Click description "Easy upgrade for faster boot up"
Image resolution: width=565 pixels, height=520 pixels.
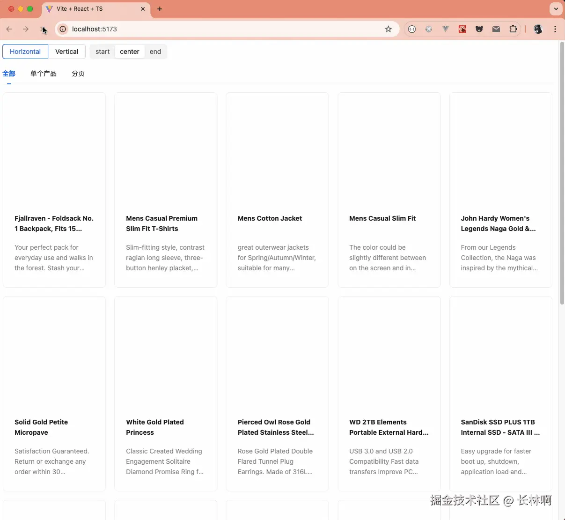tap(496, 461)
